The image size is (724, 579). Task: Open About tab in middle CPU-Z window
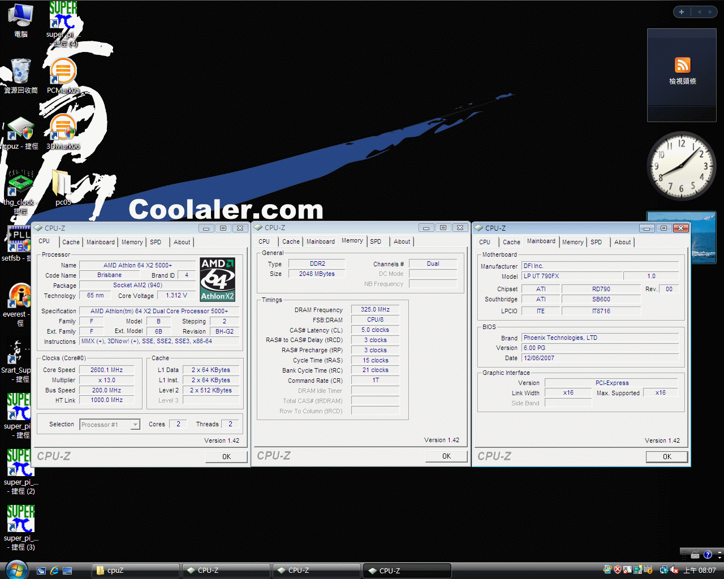[402, 241]
